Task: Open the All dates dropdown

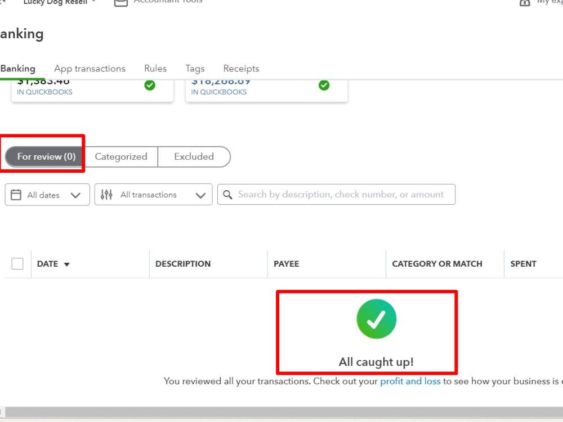Action: 47,195
